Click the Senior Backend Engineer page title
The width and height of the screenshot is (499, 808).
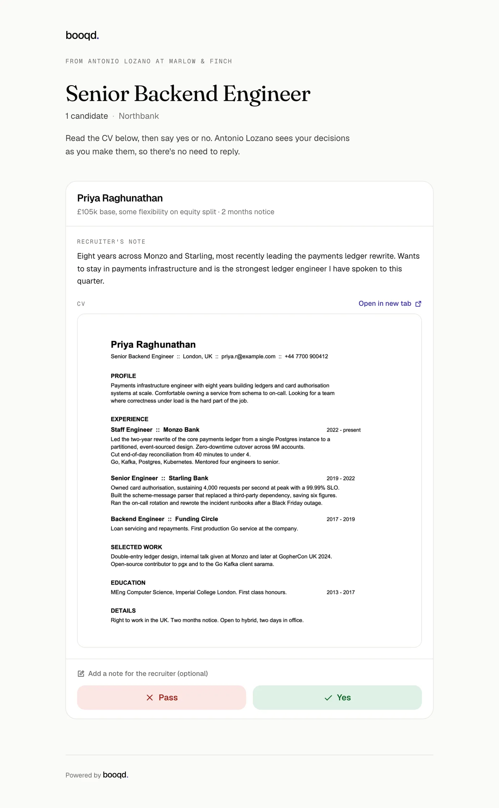click(188, 94)
